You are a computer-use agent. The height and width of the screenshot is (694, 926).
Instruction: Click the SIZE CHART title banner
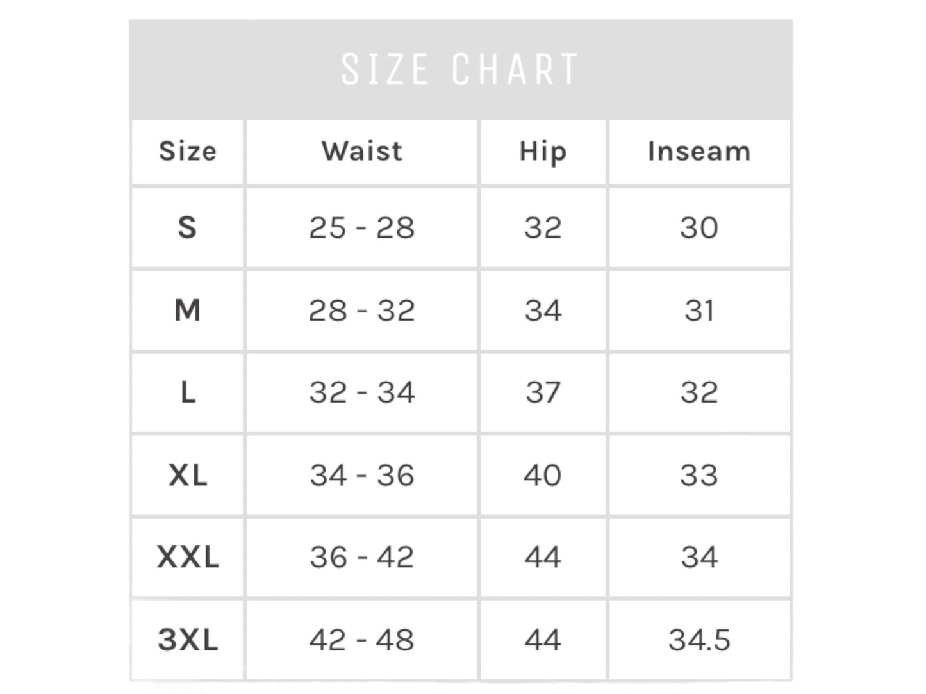pyautogui.click(x=461, y=69)
